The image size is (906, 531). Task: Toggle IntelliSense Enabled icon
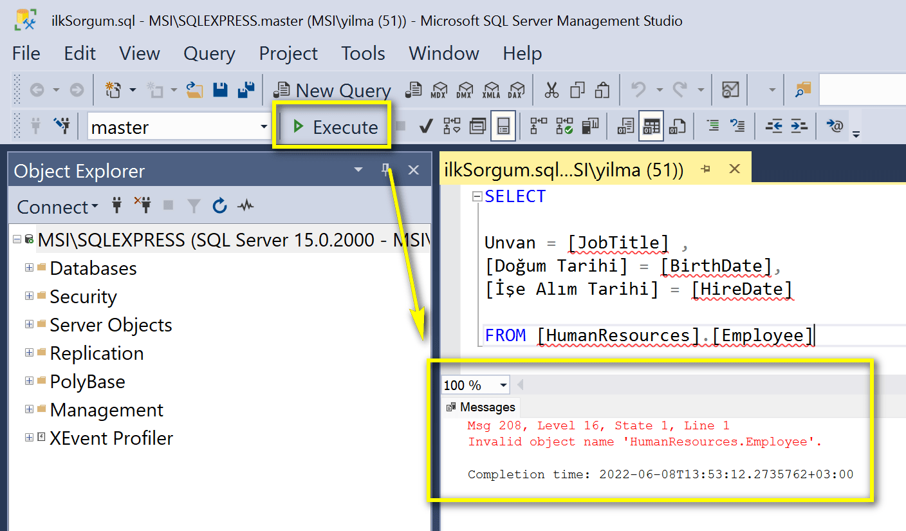tap(503, 127)
